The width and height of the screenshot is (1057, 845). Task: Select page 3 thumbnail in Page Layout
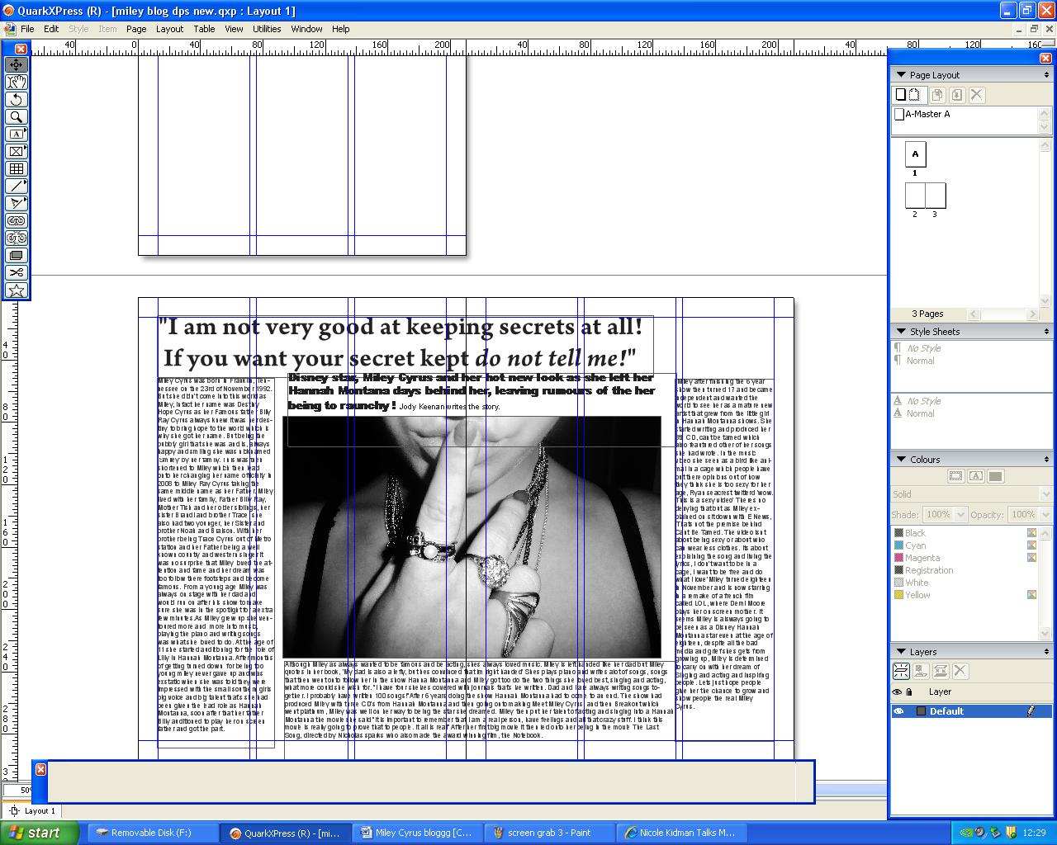[935, 196]
